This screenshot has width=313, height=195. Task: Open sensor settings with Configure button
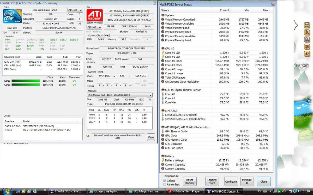point(231,181)
